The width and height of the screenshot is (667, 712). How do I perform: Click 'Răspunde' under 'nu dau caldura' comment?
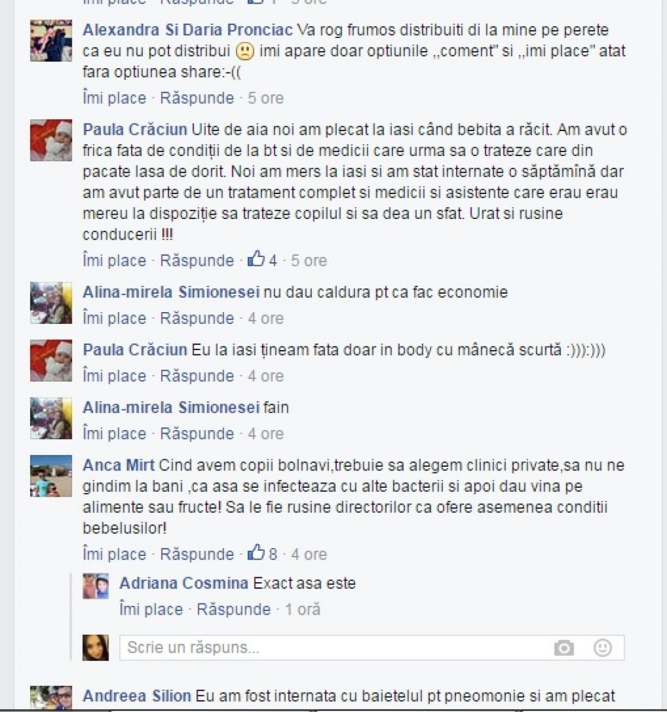pyautogui.click(x=197, y=319)
